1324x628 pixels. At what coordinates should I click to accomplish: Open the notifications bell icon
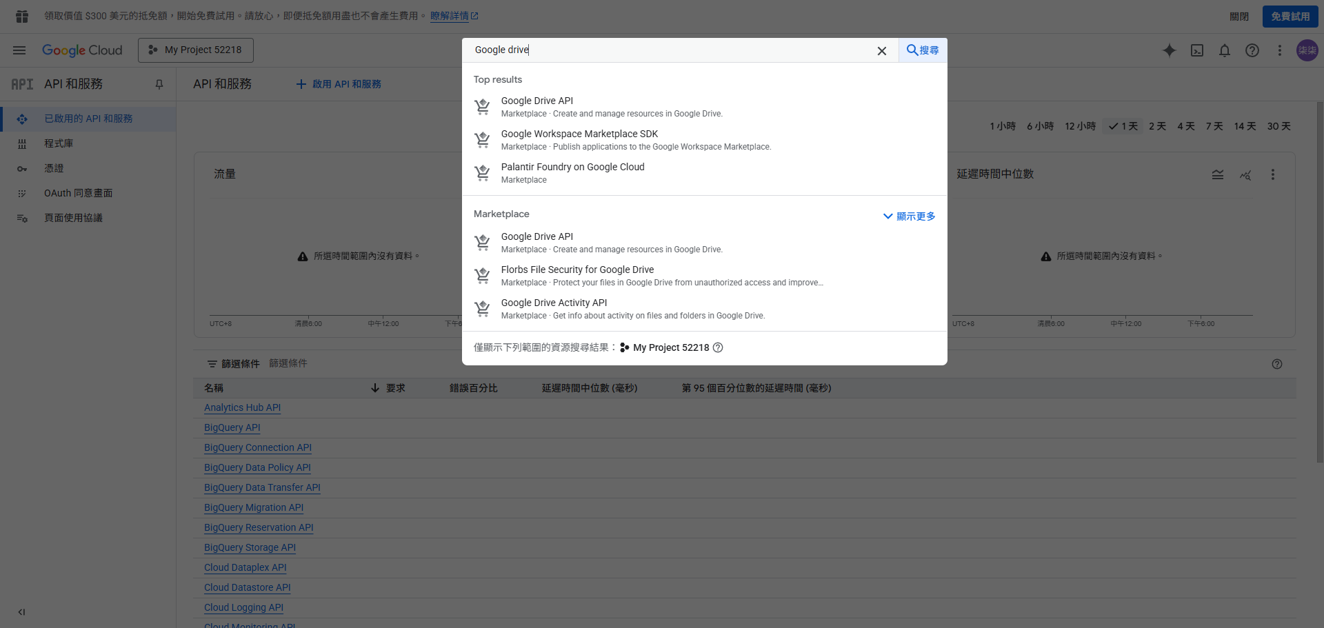[1225, 50]
